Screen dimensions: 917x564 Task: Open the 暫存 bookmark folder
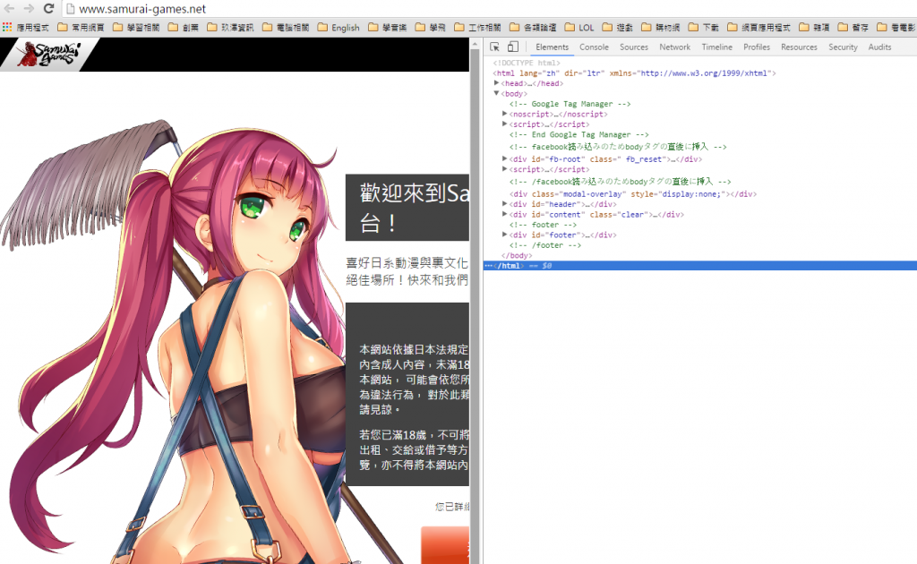pos(853,27)
